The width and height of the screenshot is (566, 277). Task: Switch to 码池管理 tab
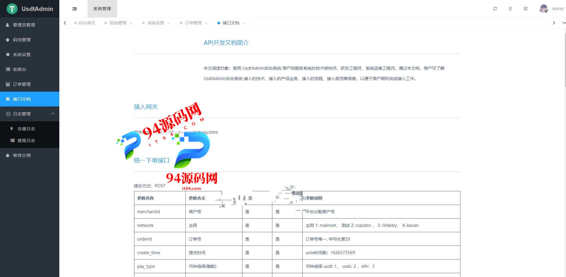pyautogui.click(x=118, y=23)
